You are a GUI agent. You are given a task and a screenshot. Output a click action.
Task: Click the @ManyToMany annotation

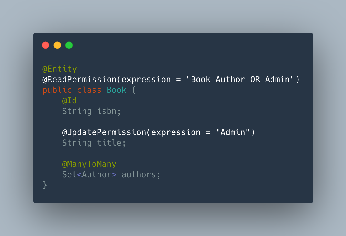(89, 164)
